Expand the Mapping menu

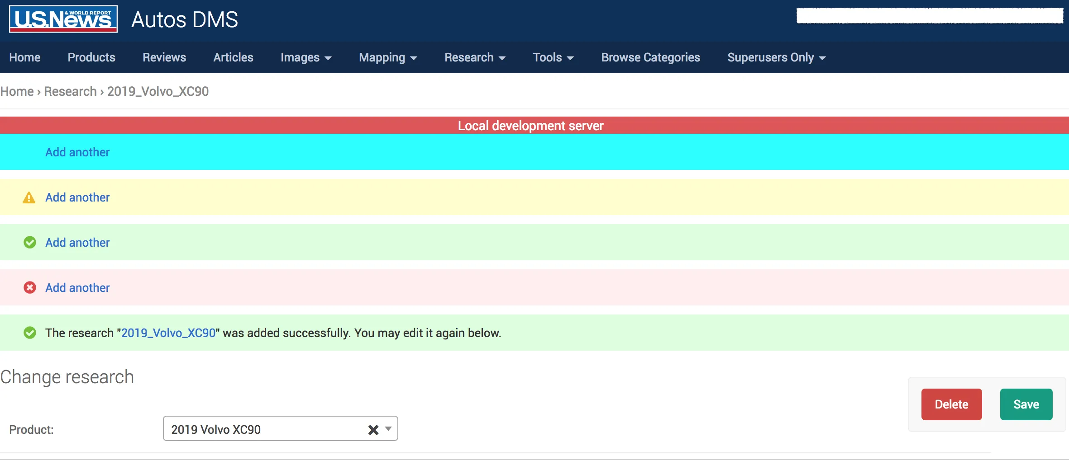click(388, 57)
